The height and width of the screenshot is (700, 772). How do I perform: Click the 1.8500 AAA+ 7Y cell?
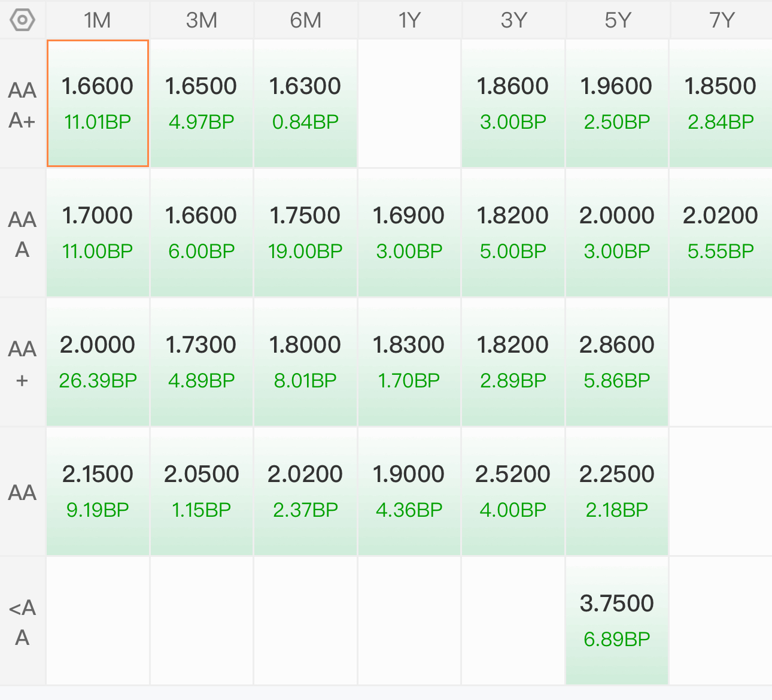[x=721, y=104]
